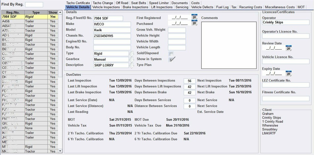Screen dimensions: 314x155
Task: Expand the Gearbox dropdown arrow
Action: pos(132,59)
